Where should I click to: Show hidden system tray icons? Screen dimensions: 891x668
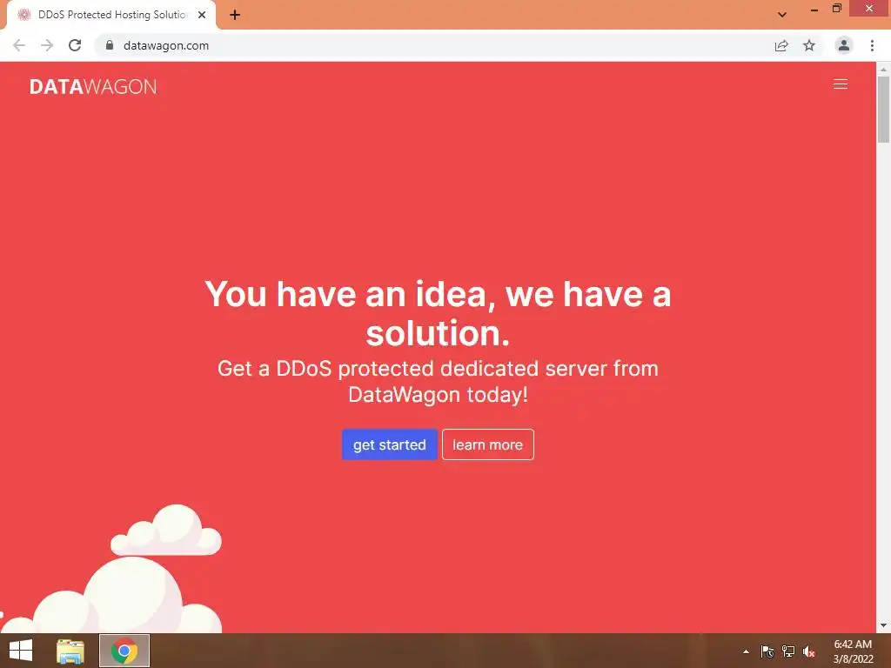pyautogui.click(x=746, y=651)
